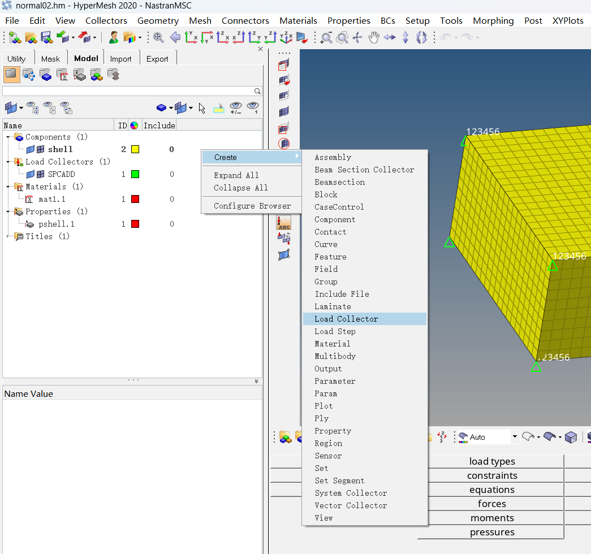
Task: Open the constraints panel button
Action: coord(491,475)
